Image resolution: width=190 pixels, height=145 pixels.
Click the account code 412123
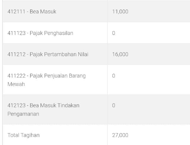pos(17,105)
